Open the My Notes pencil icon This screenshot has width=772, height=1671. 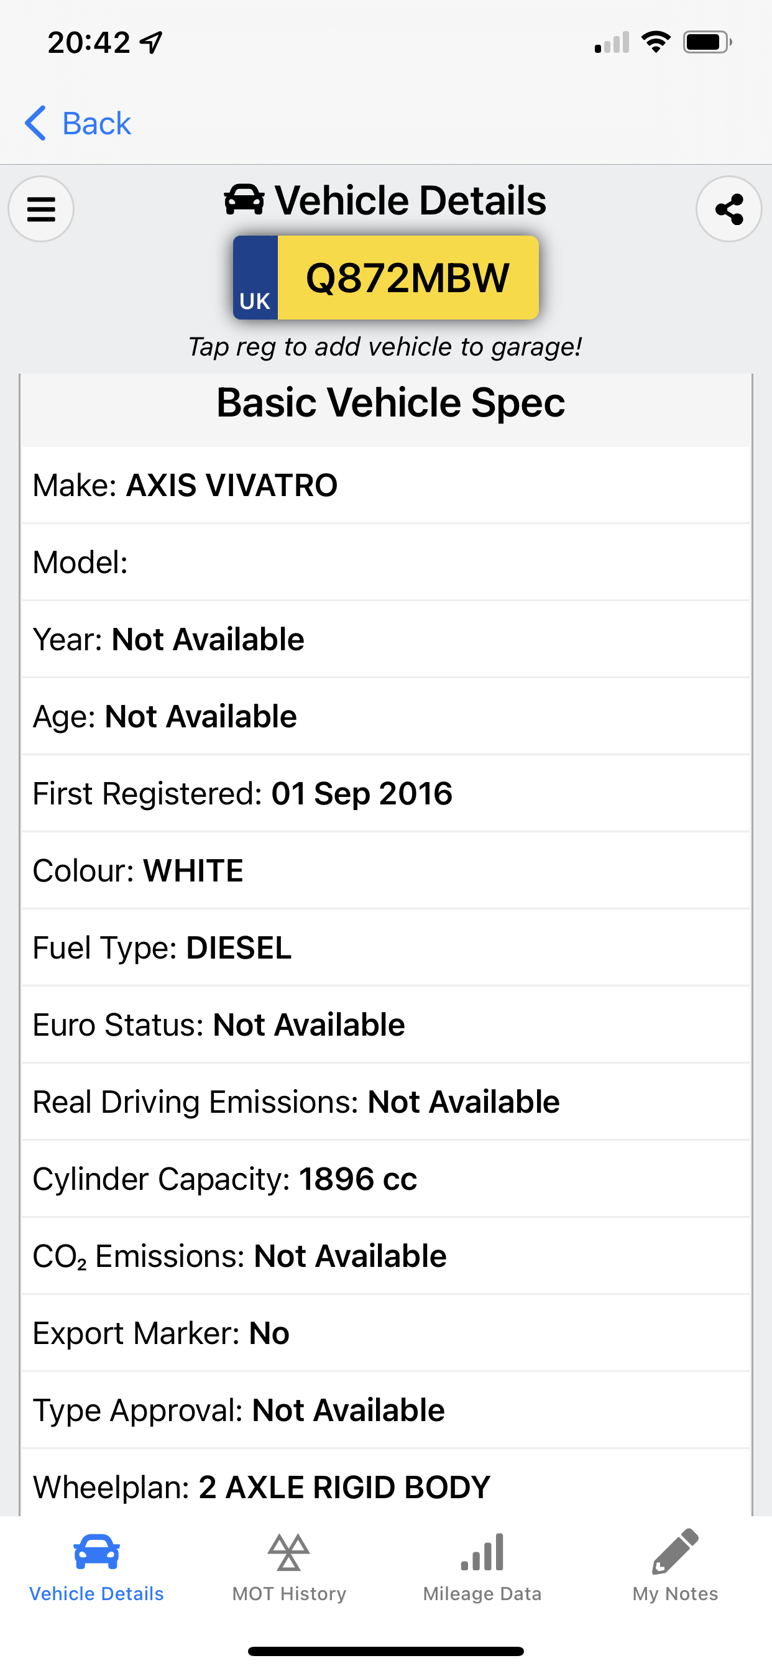pyautogui.click(x=675, y=1551)
